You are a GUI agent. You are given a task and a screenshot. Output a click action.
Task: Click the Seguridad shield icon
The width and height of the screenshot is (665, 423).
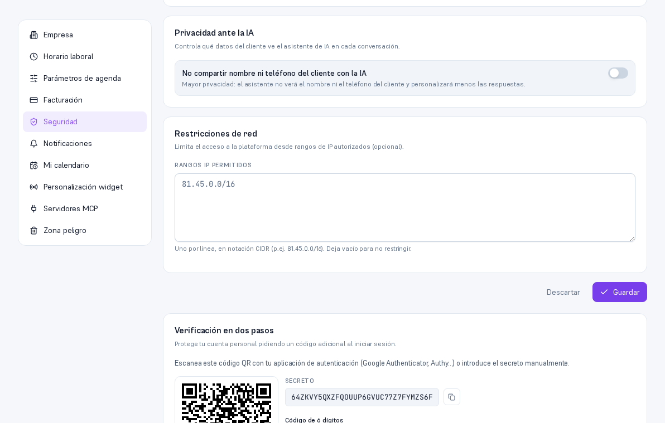coord(33,121)
